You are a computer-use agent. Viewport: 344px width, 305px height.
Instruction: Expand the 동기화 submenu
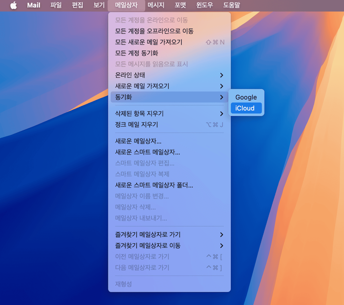coord(169,97)
